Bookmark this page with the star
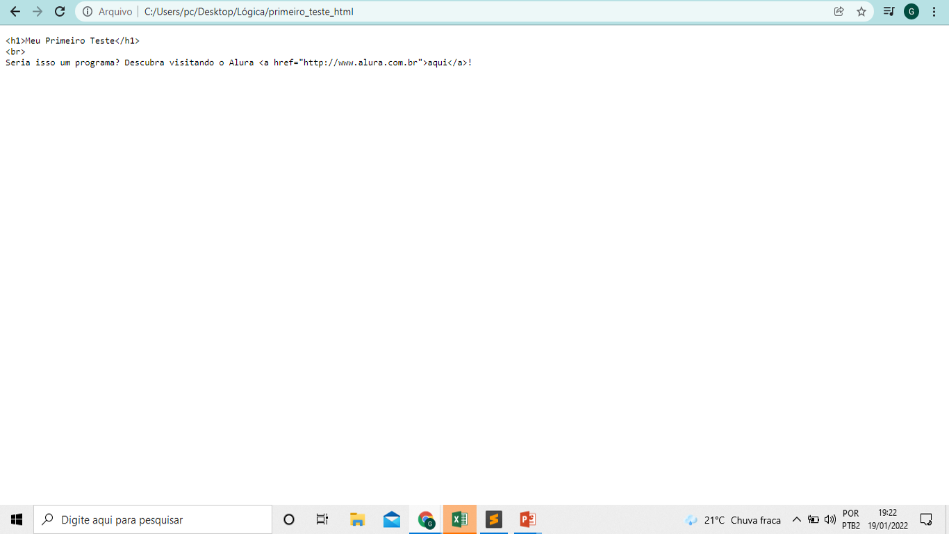Screen dimensions: 949x534 pyautogui.click(x=861, y=12)
